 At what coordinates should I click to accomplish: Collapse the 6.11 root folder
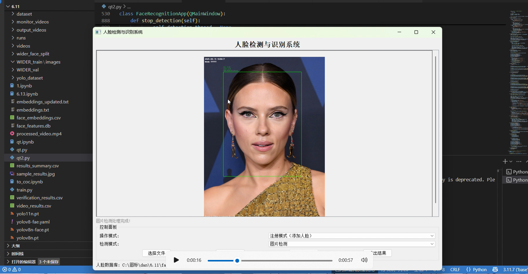pos(8,6)
